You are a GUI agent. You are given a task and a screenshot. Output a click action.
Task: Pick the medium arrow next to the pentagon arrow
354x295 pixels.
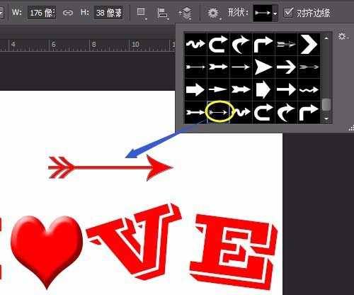coord(286,90)
